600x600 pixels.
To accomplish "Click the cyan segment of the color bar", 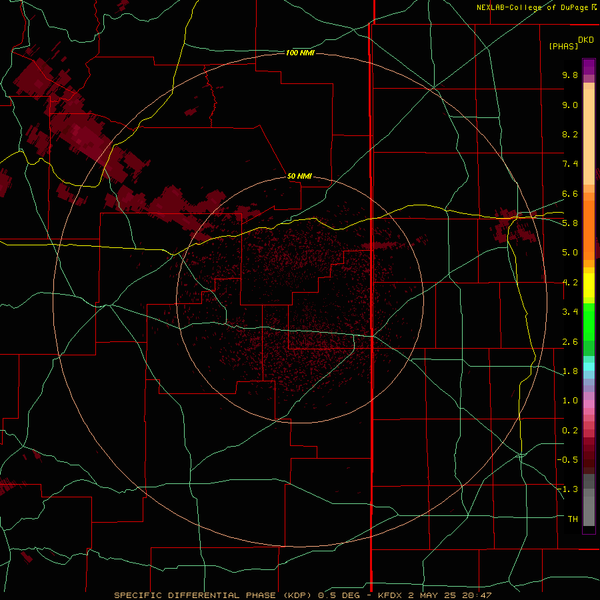I will (x=589, y=367).
